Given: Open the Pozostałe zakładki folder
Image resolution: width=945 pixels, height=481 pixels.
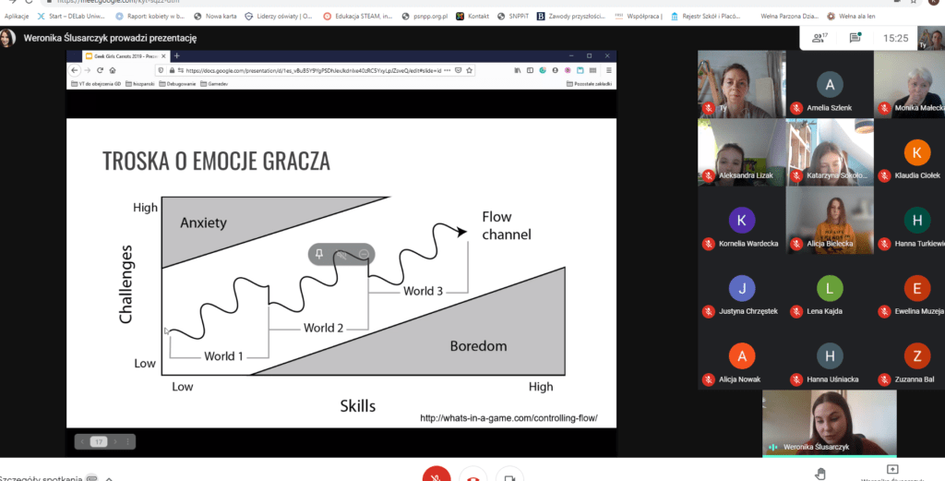Looking at the screenshot, I should click(590, 84).
